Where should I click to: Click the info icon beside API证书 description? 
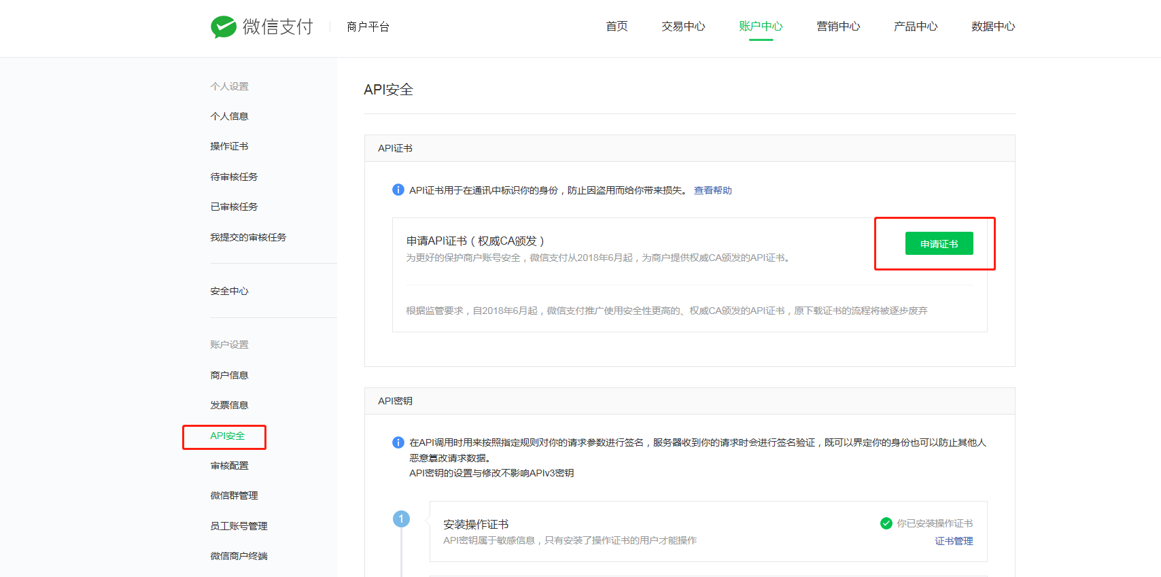398,190
